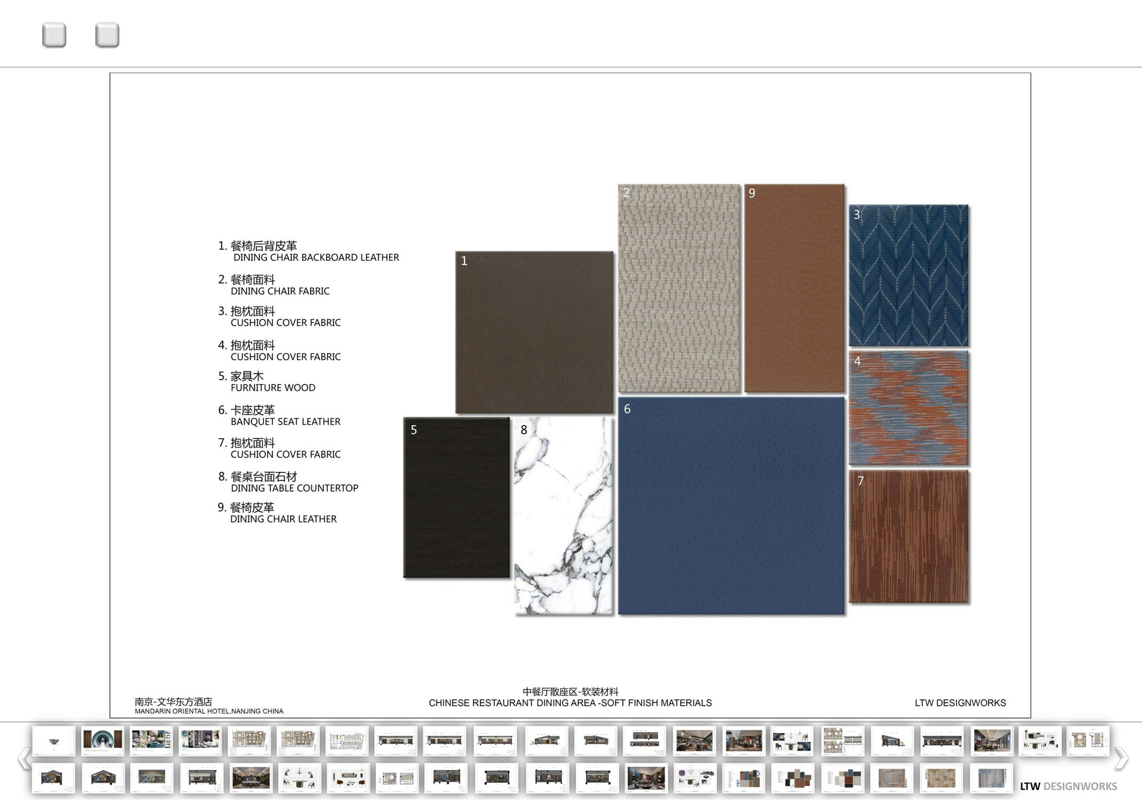The image size is (1142, 800).
Task: Click the CHINESE RESTAURANT DINING AREA title text
Action: 570,703
